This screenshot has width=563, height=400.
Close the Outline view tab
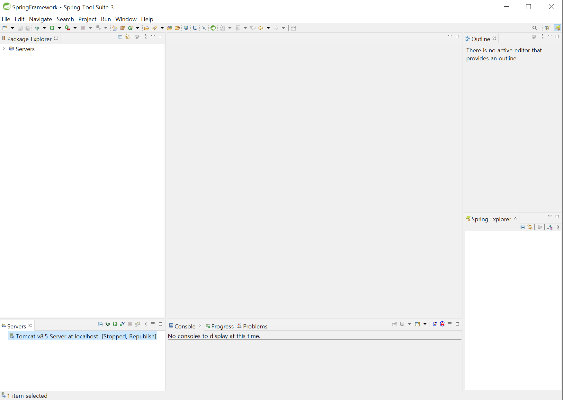(x=494, y=38)
